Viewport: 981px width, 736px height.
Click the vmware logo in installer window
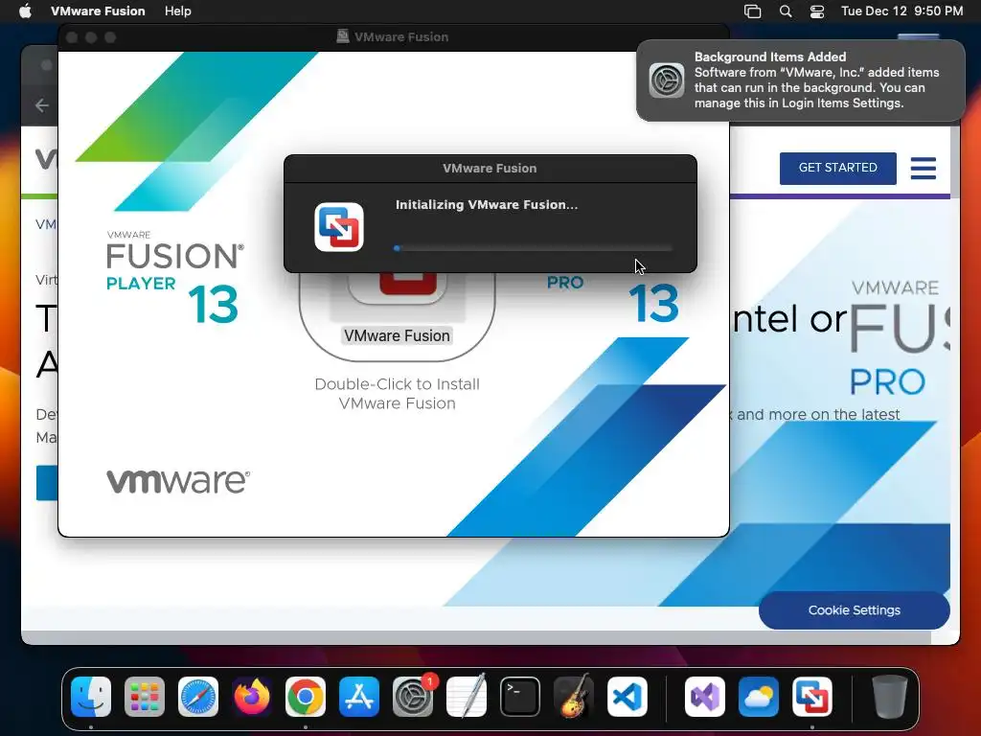[x=178, y=481]
